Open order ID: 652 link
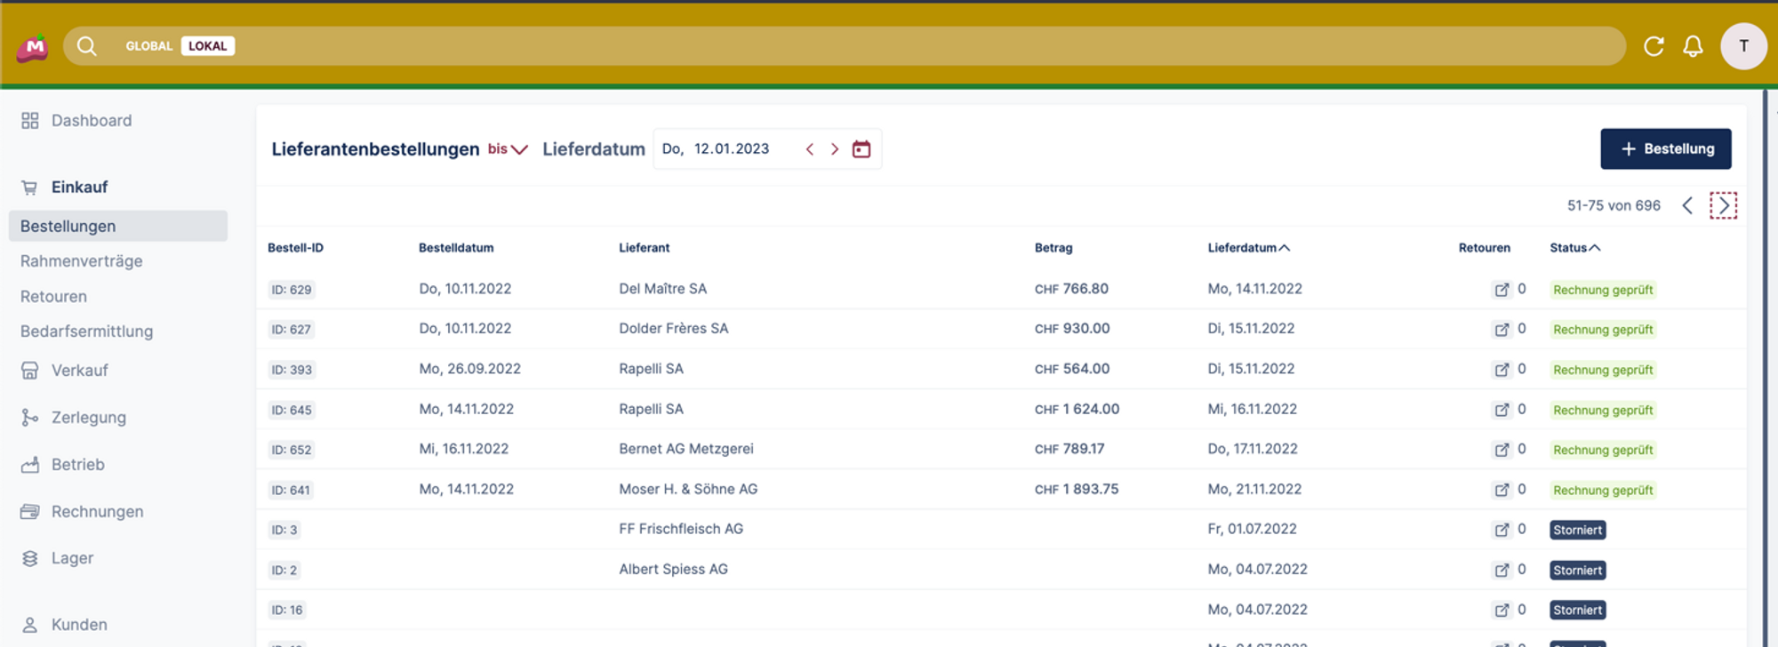Image resolution: width=1778 pixels, height=647 pixels. (x=292, y=450)
